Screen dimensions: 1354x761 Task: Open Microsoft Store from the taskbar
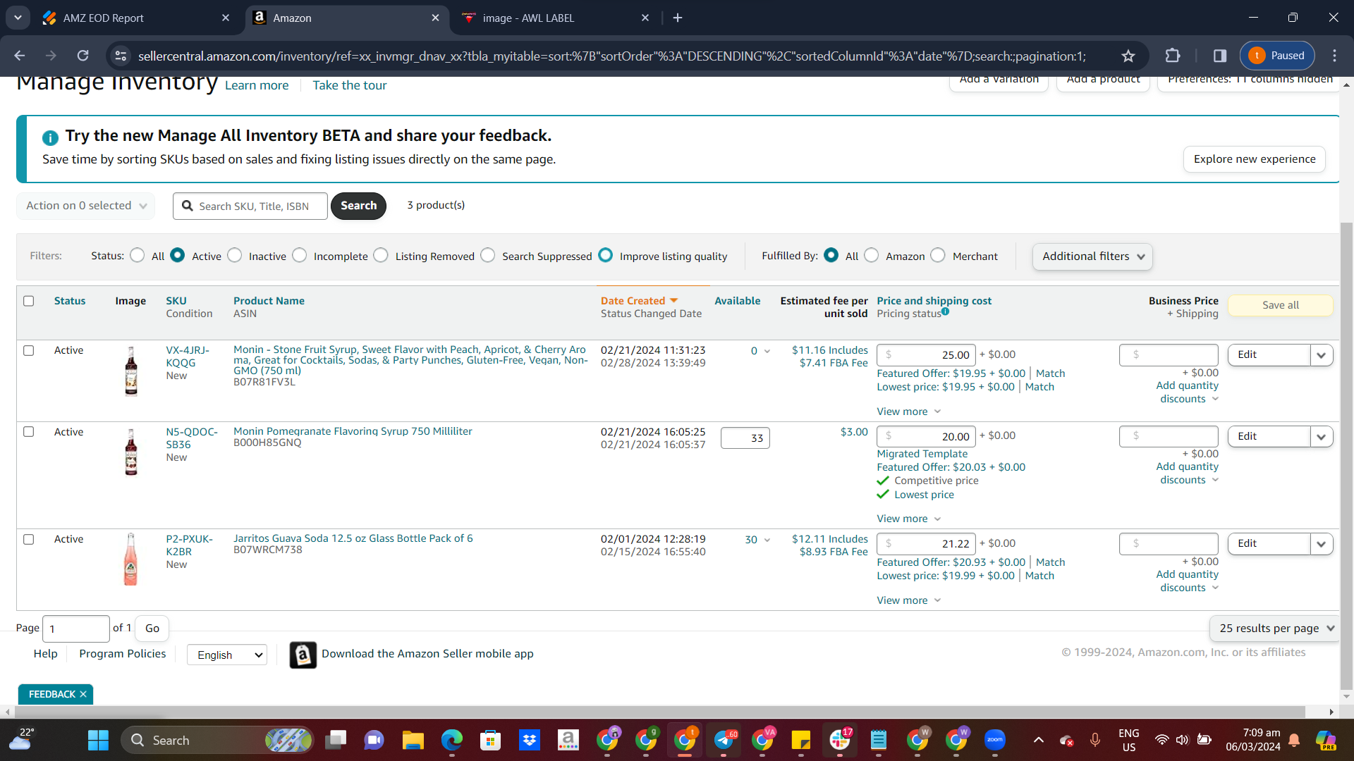490,740
